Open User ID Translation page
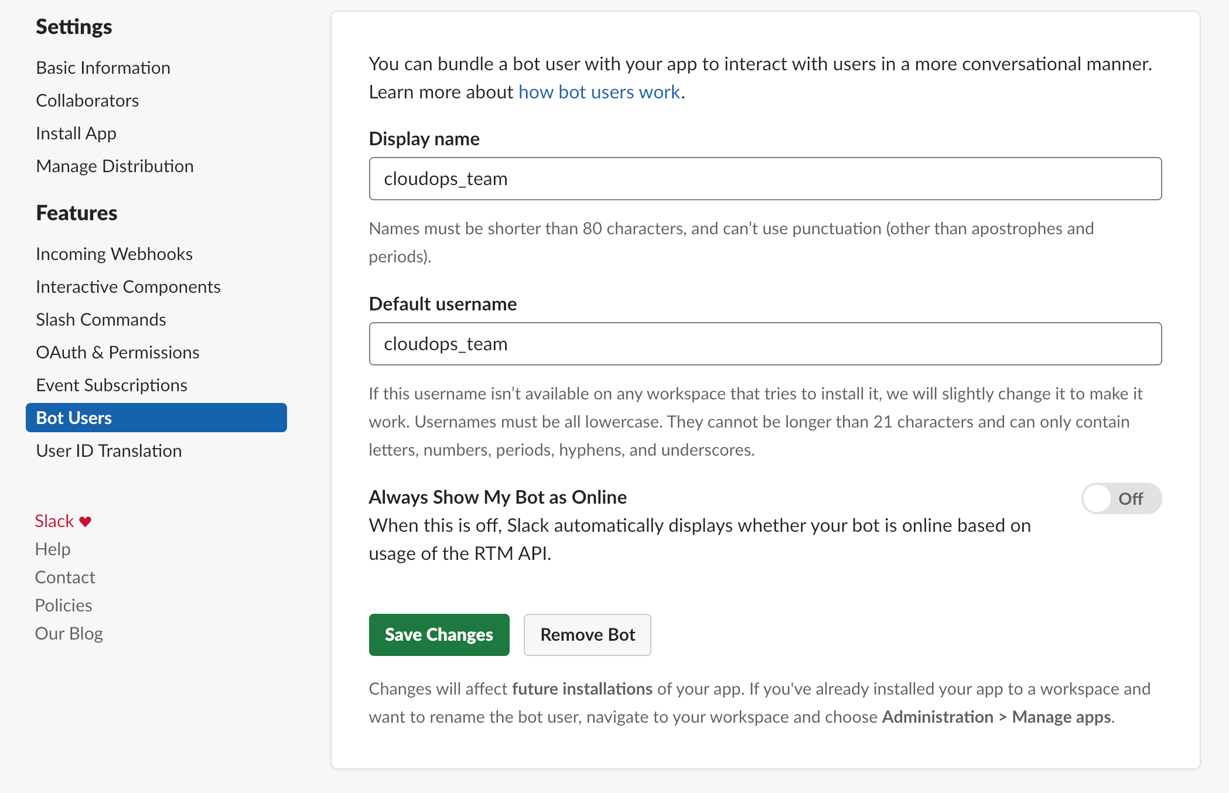Image resolution: width=1229 pixels, height=793 pixels. tap(109, 451)
